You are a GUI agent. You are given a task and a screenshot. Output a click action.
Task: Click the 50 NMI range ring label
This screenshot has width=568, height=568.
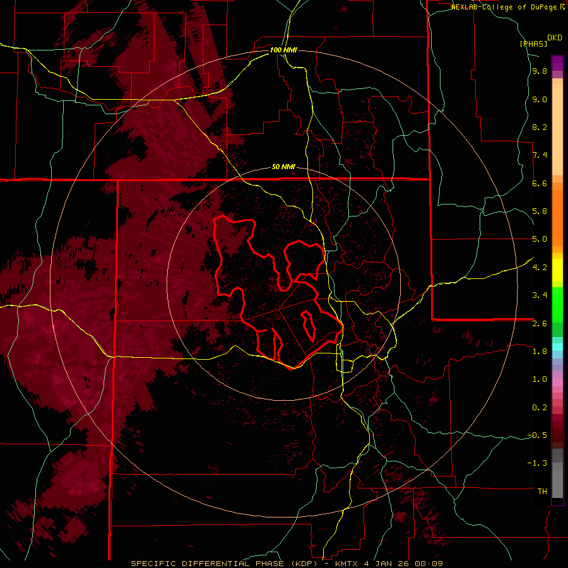click(283, 167)
